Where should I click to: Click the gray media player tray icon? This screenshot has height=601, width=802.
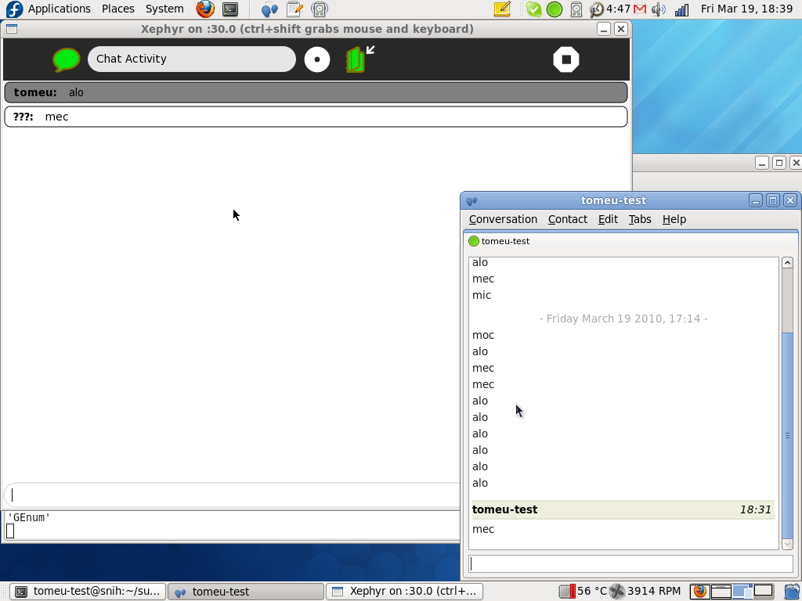tap(576, 9)
